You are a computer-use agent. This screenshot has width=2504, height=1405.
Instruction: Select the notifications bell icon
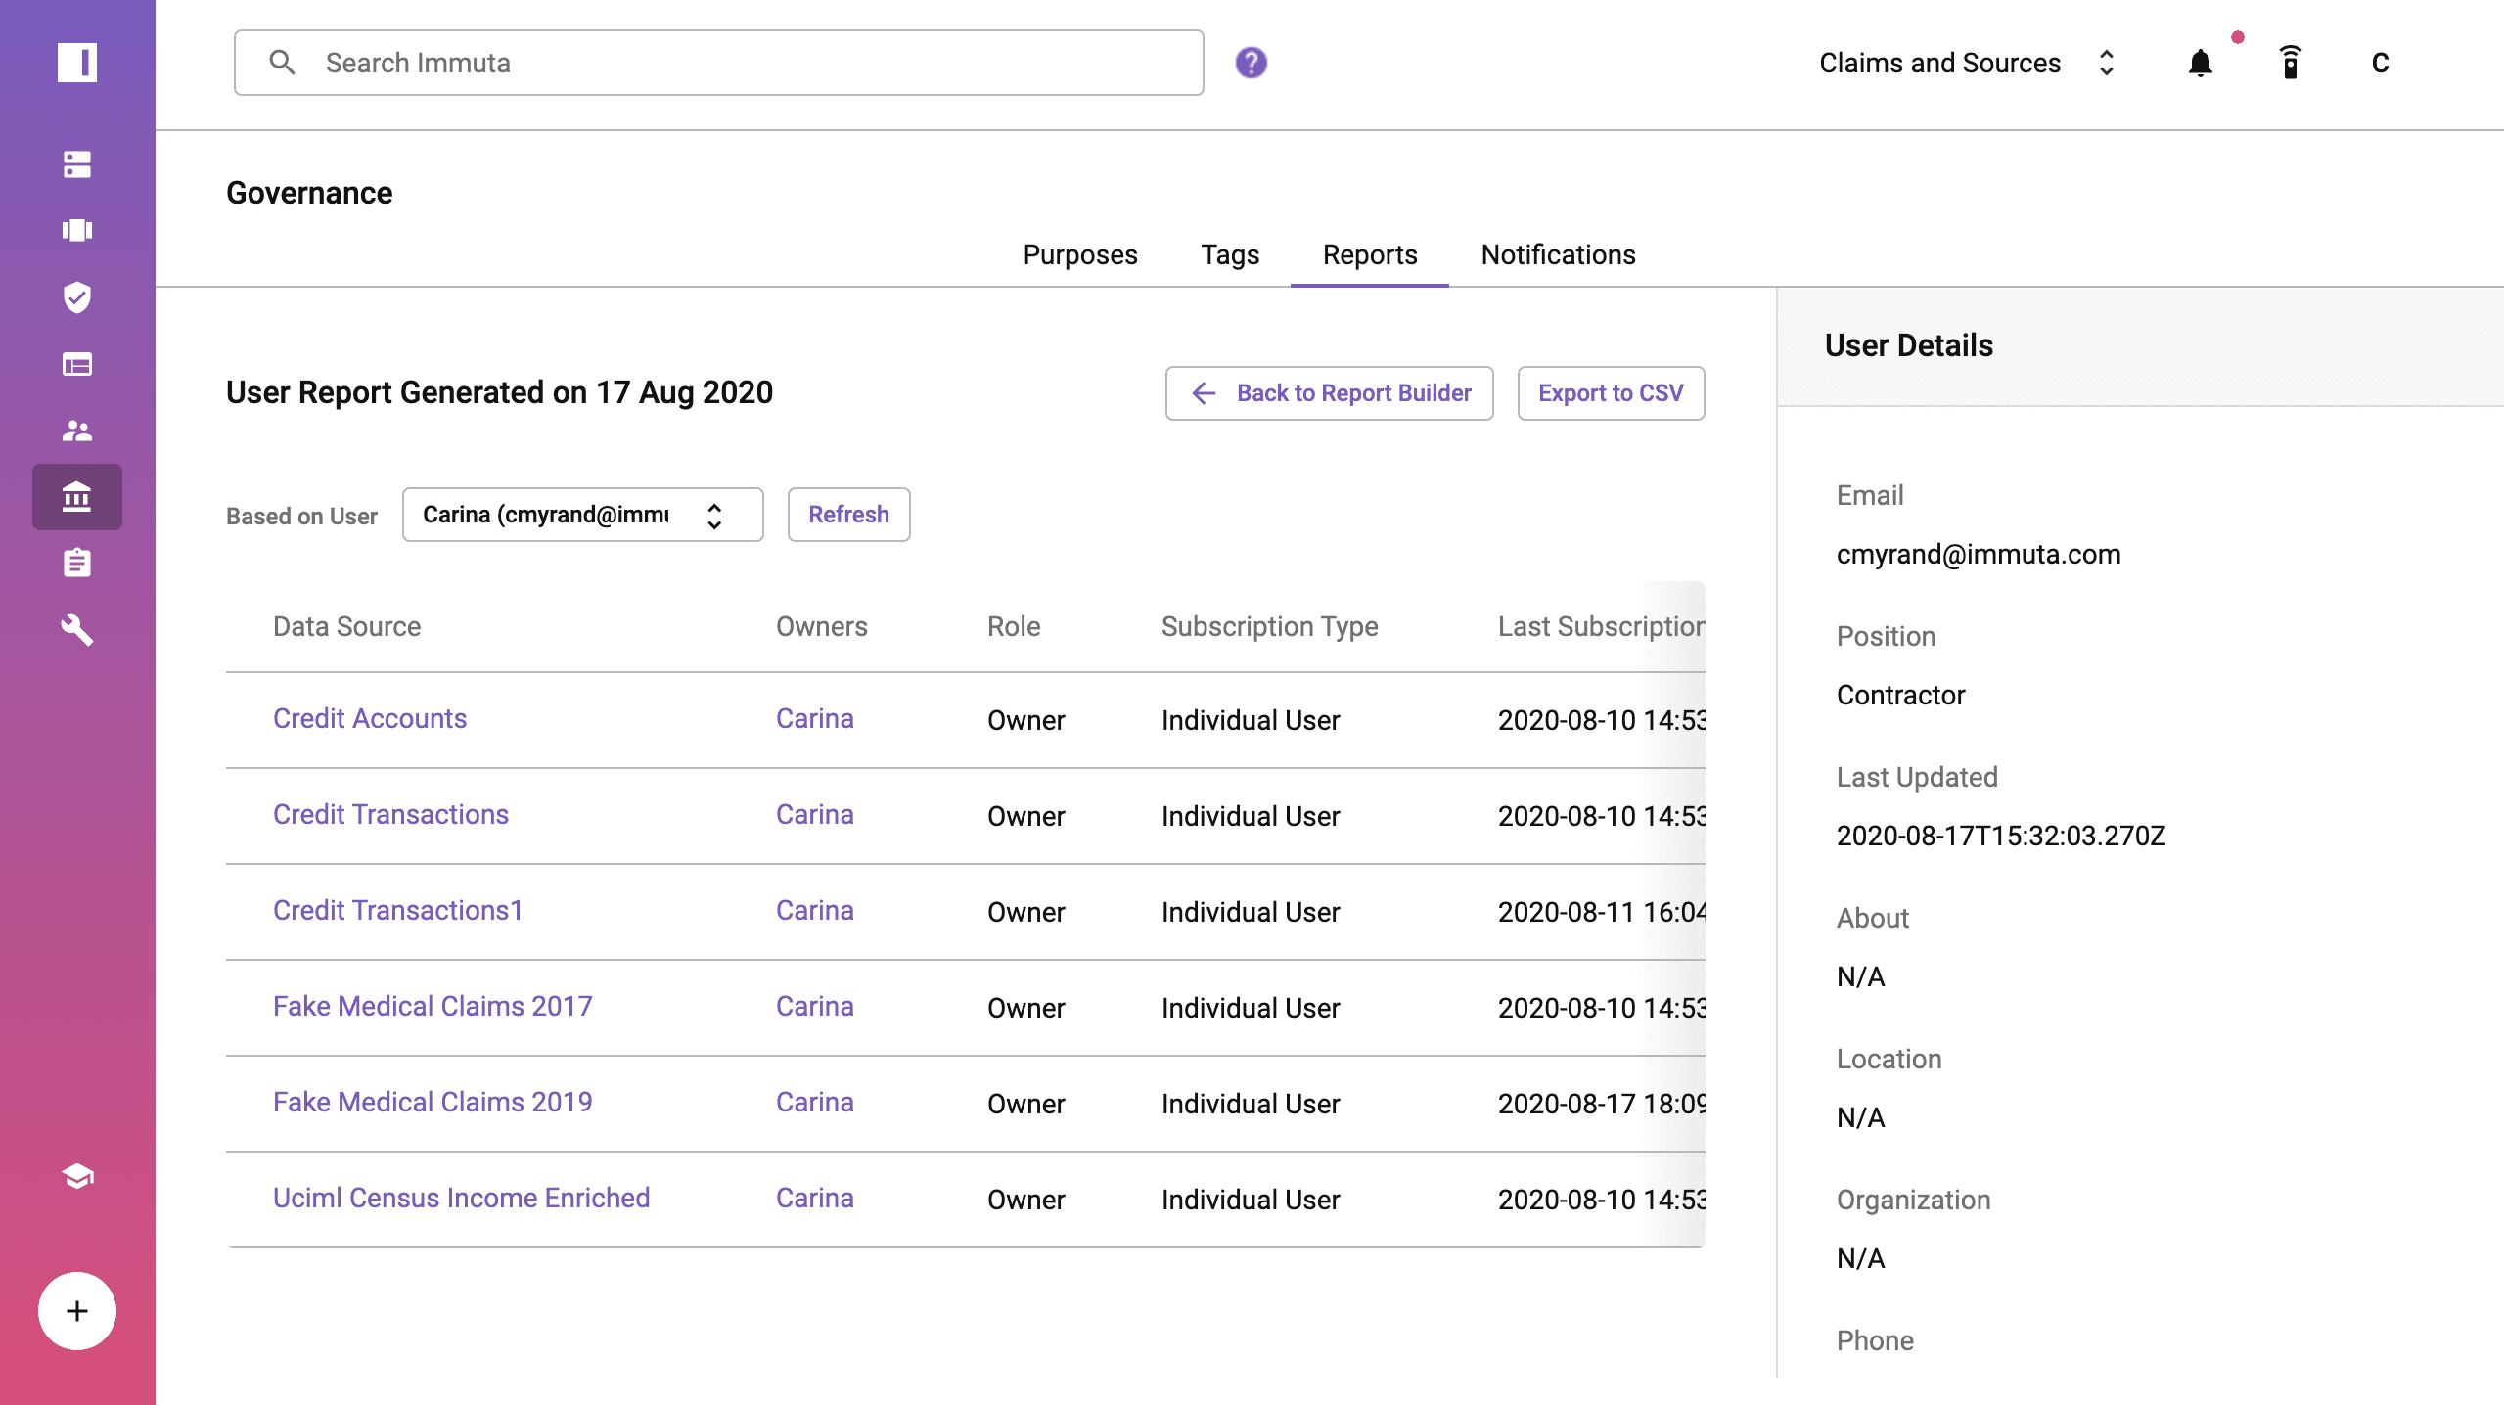[x=2203, y=62]
